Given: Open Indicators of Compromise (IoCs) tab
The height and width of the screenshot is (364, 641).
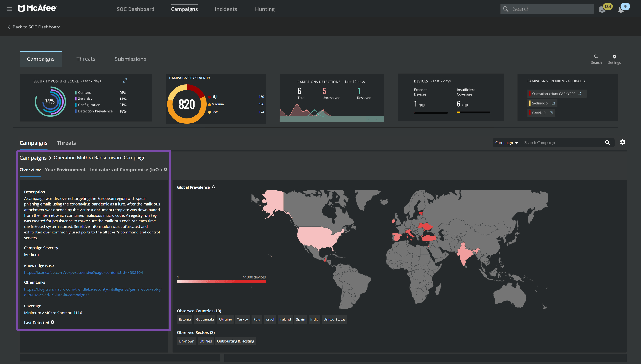Looking at the screenshot, I should [126, 170].
